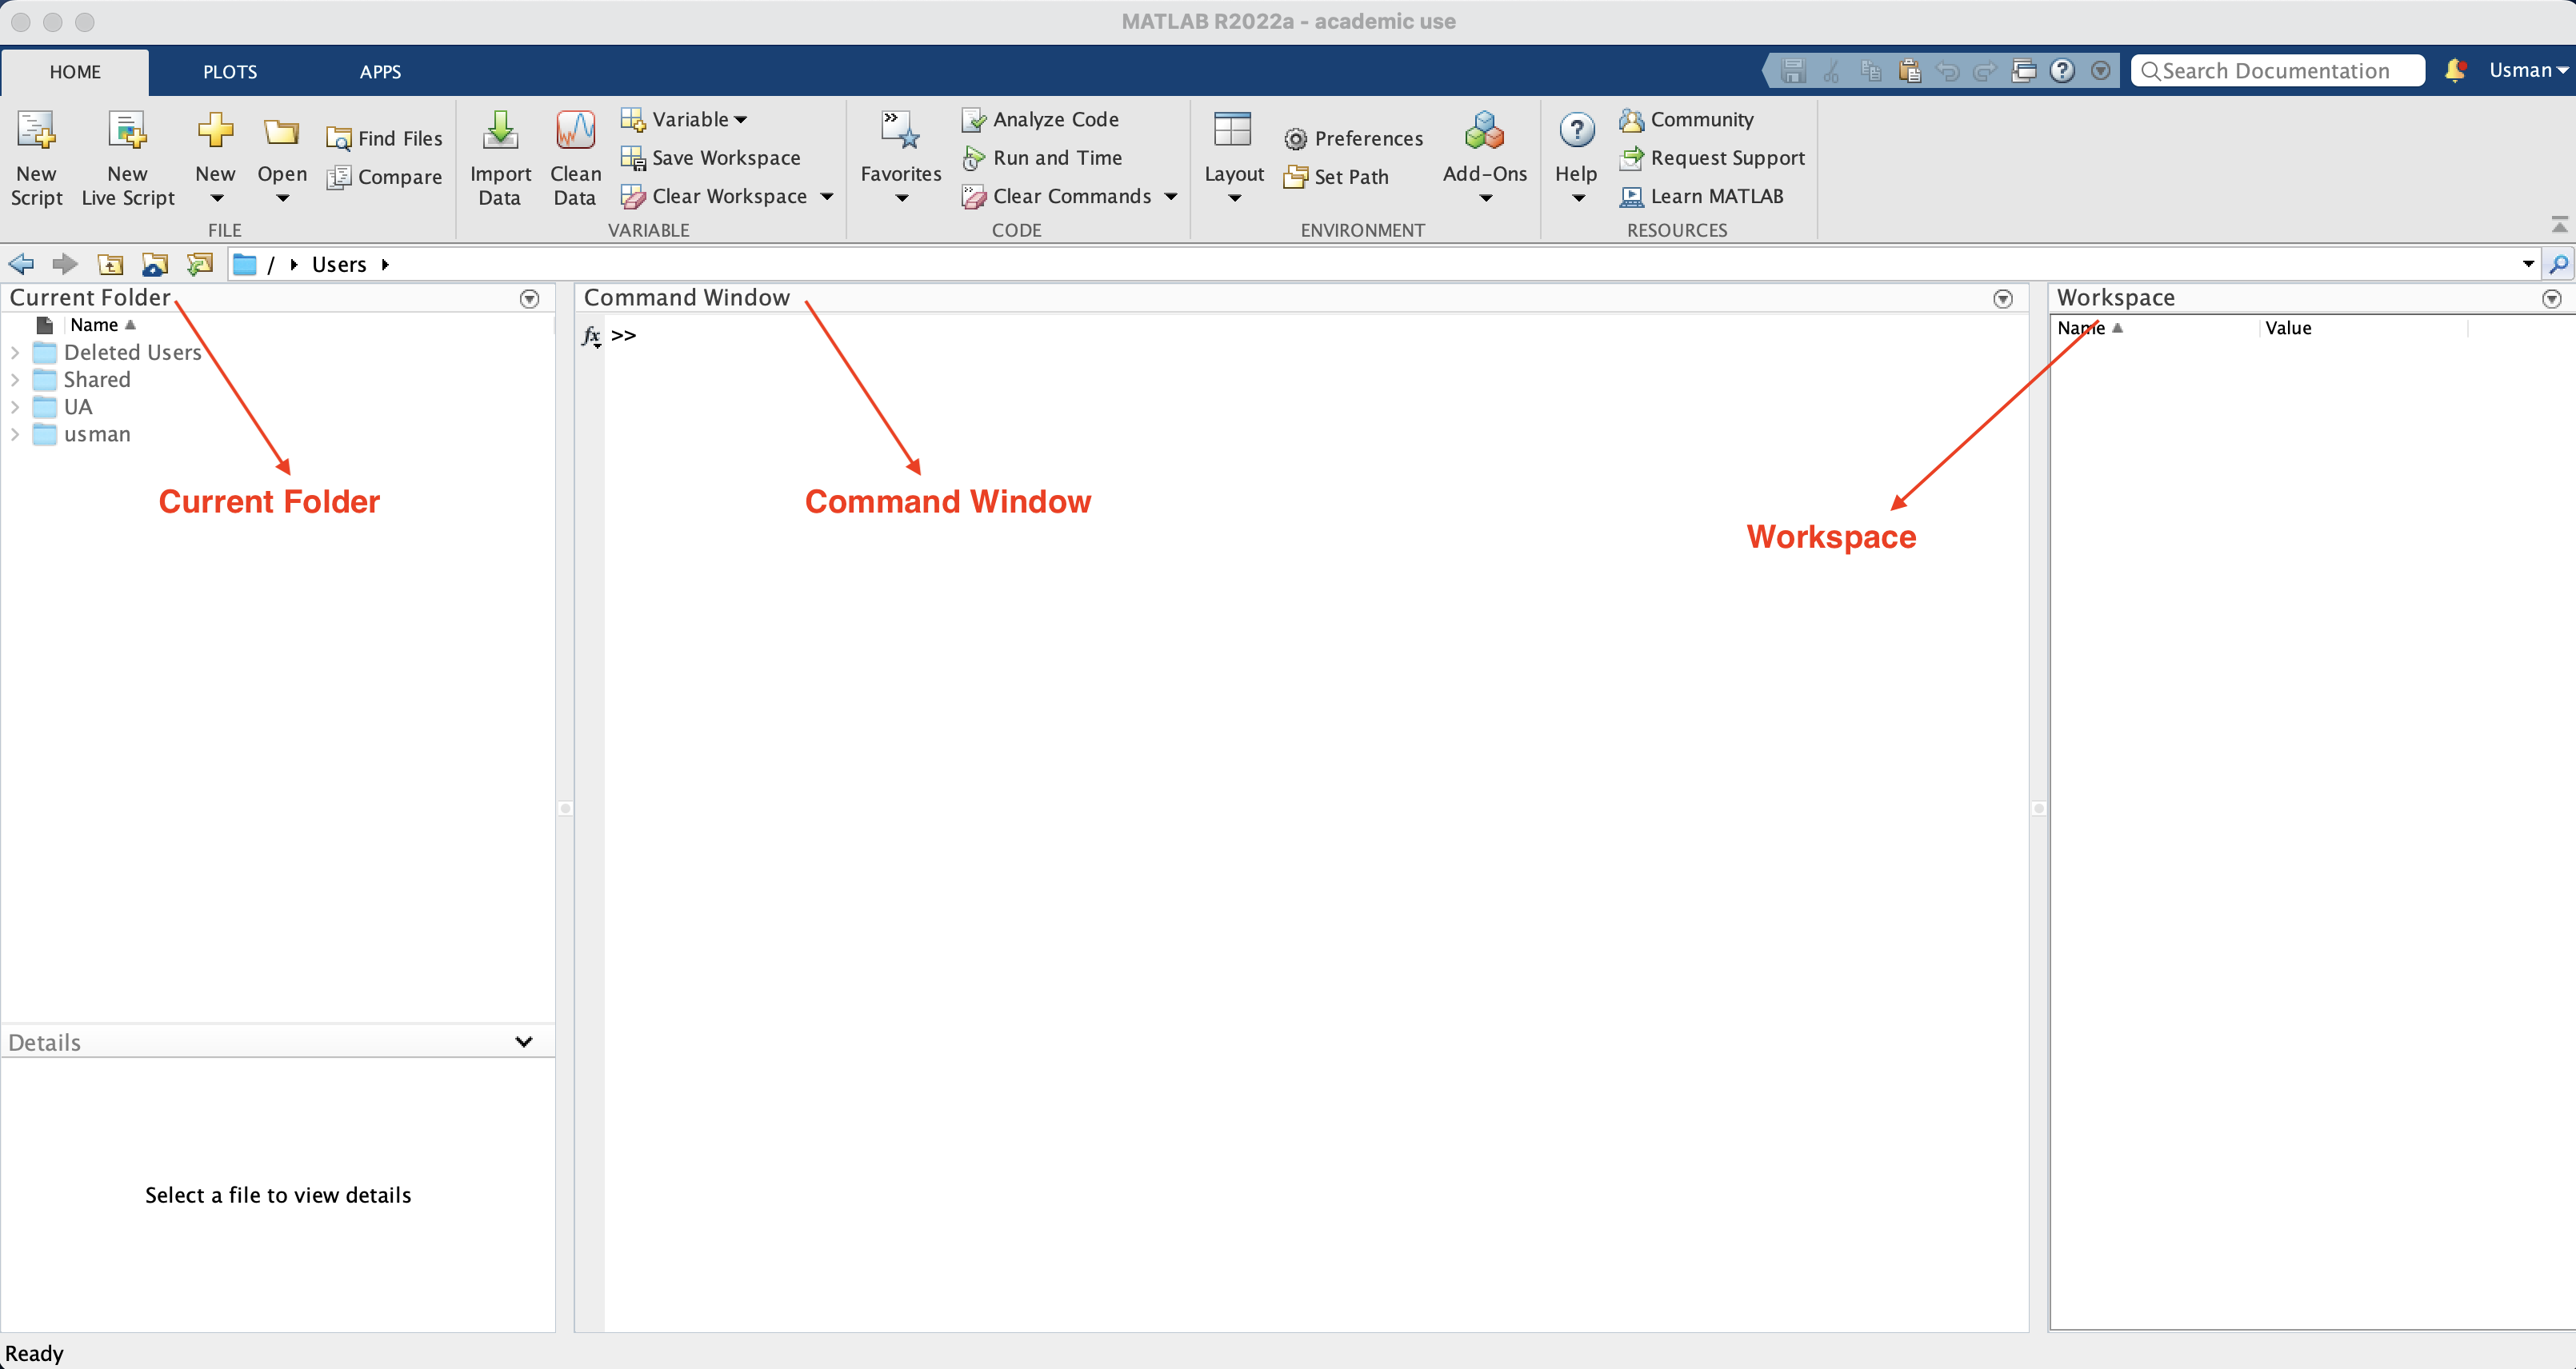
Task: Open the Add-Ons icon
Action: pos(1484,132)
